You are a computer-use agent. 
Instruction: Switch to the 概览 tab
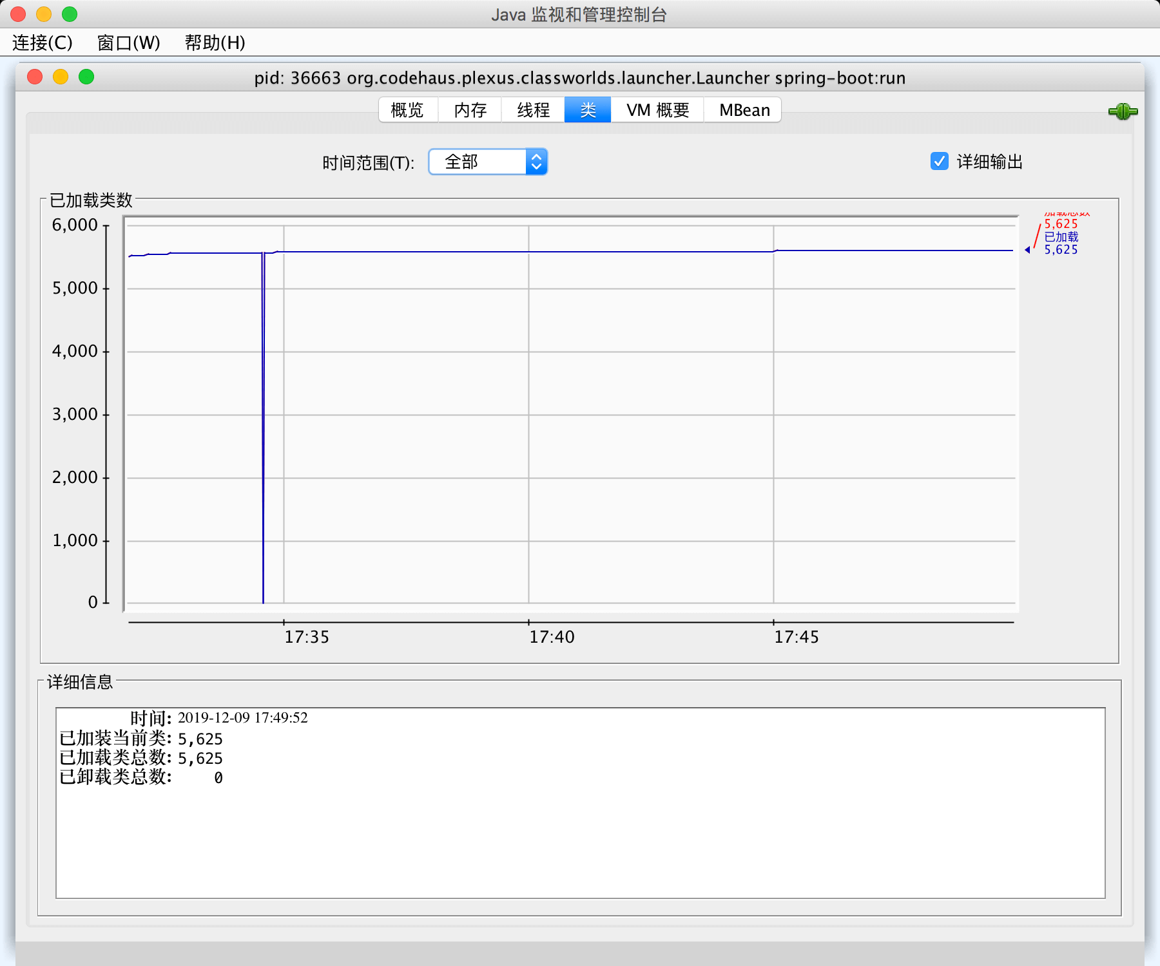click(407, 110)
